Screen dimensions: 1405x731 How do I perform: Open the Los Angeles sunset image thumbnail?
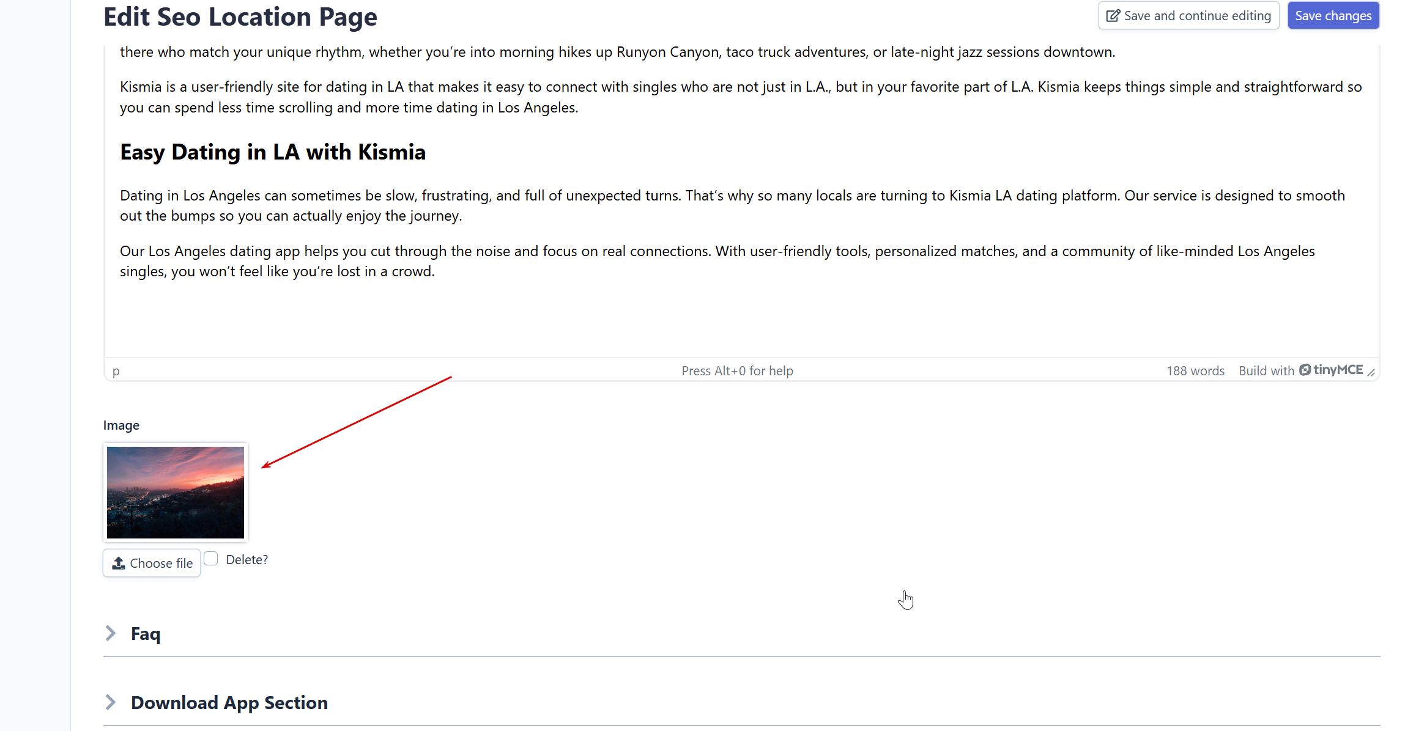click(x=176, y=493)
